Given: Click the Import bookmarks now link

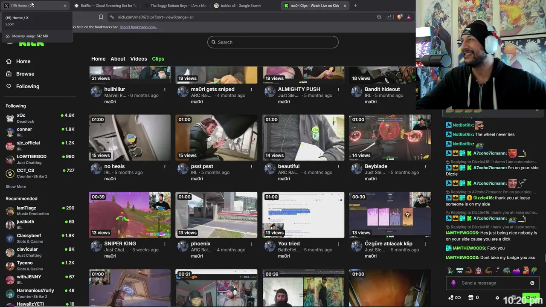Looking at the screenshot, I should click(138, 27).
